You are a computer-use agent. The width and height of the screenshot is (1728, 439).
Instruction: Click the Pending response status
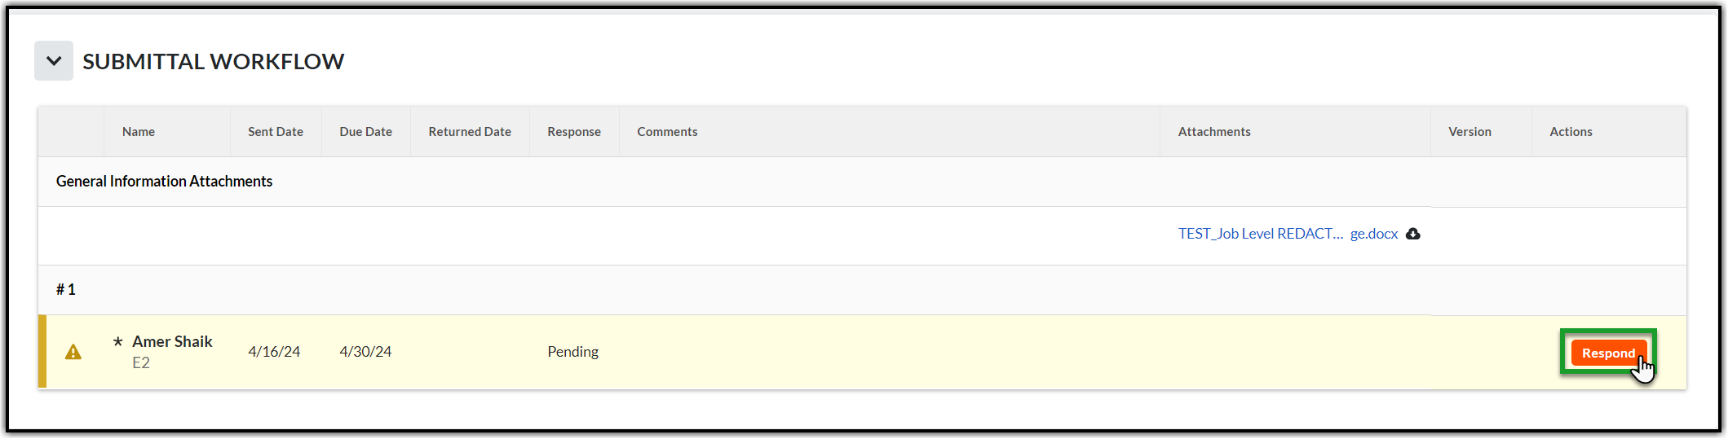(572, 352)
